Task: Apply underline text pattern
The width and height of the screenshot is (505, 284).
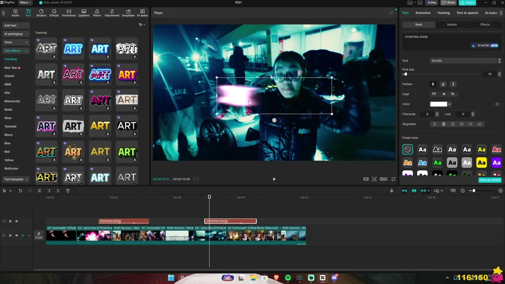Action: coord(443,84)
